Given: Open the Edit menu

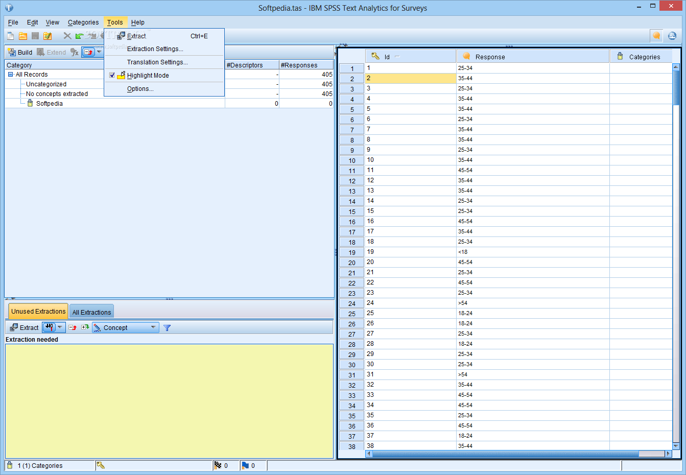Looking at the screenshot, I should pos(32,22).
